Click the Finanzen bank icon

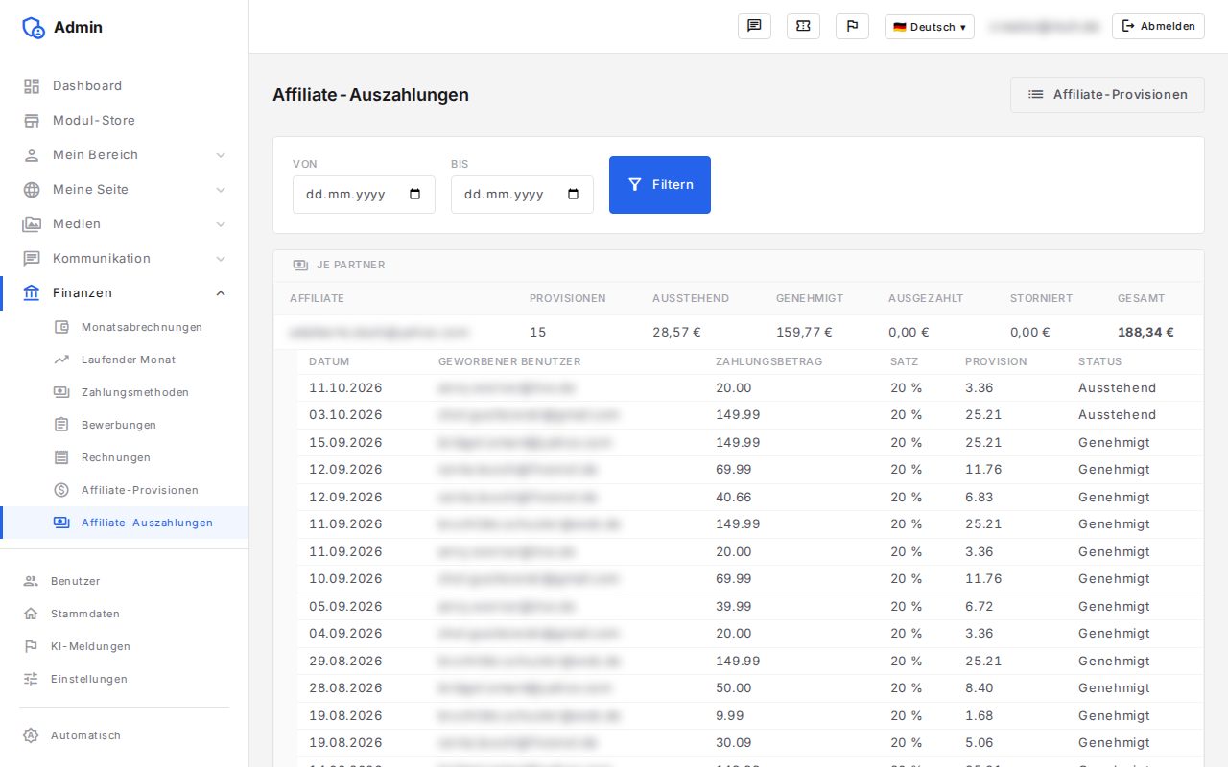[32, 292]
